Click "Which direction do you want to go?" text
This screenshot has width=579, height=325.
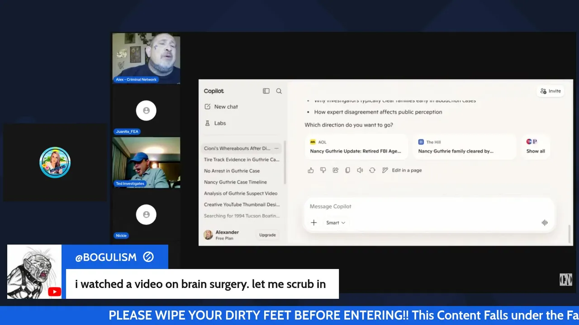click(x=349, y=125)
